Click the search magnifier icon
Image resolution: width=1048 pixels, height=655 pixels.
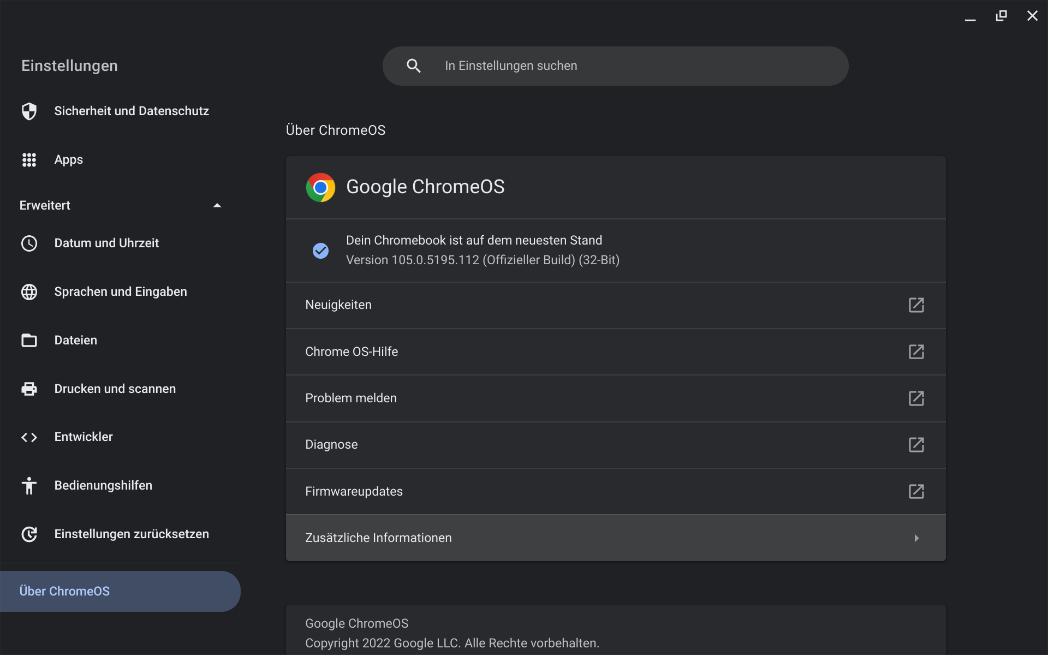coord(414,66)
